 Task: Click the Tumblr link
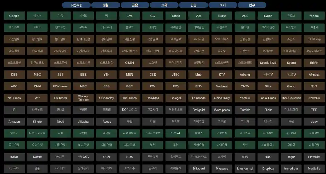click(245, 110)
